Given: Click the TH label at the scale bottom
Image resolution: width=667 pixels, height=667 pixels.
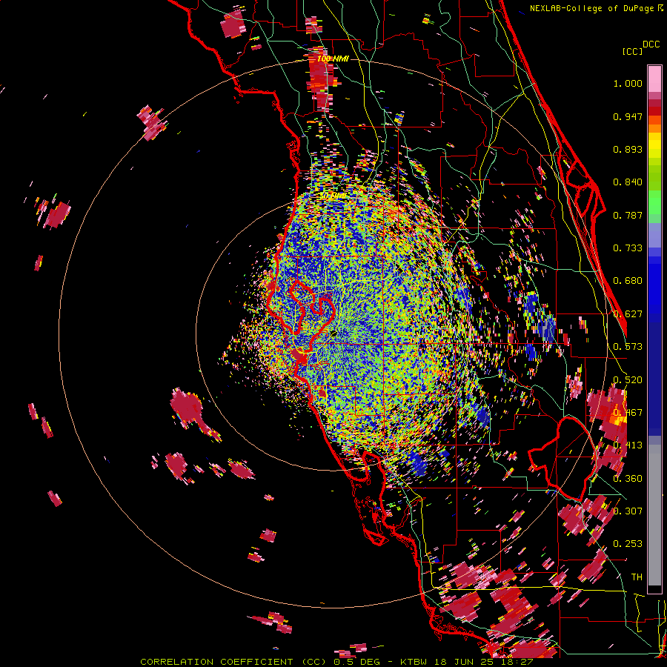Looking at the screenshot, I should [x=637, y=577].
